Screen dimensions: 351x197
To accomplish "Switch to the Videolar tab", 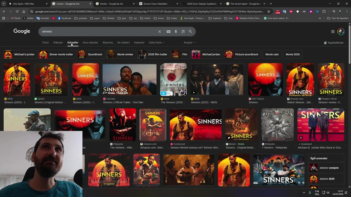I will click(58, 43).
